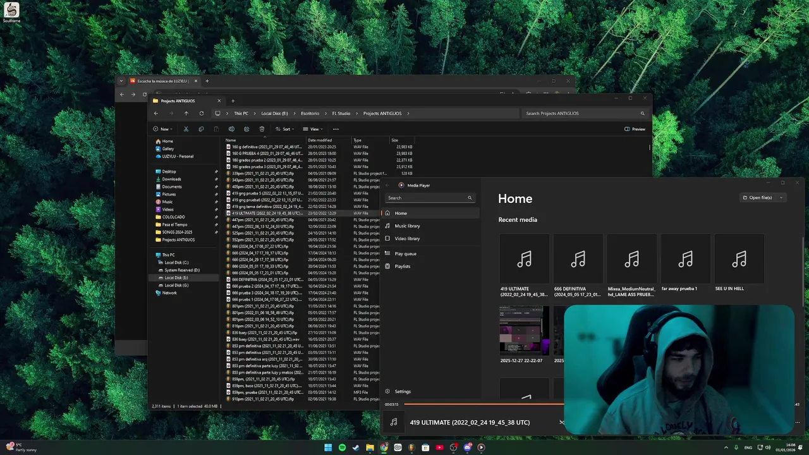
Task: Click the Rename icon in File Explorer toolbar
Action: (x=231, y=129)
